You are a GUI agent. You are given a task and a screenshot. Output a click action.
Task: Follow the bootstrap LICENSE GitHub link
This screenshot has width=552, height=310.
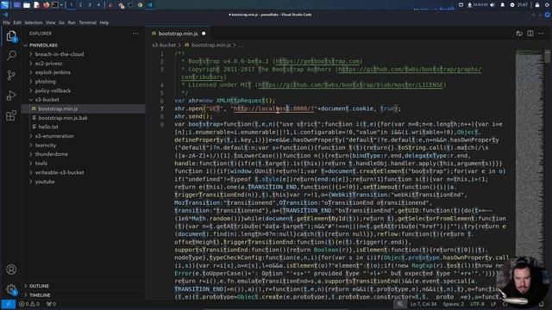click(x=350, y=85)
